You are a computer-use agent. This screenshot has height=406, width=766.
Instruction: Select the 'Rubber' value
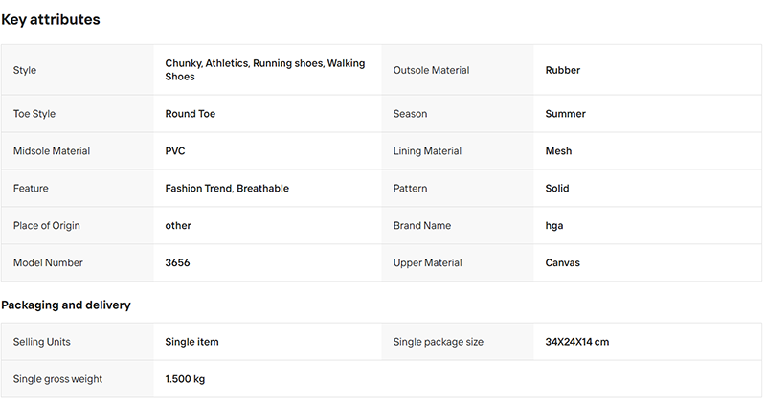(563, 70)
